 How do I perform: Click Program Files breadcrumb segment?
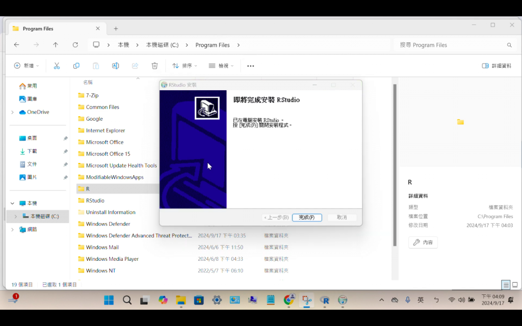(213, 45)
